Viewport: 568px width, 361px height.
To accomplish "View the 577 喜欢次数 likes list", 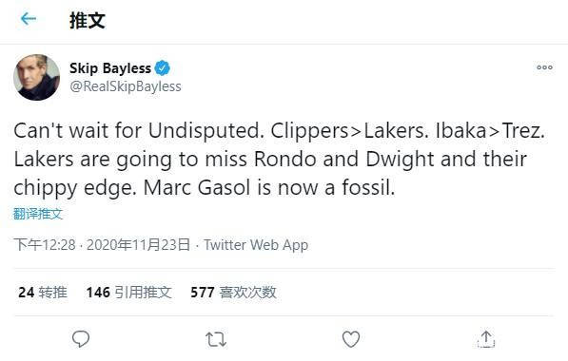I will pyautogui.click(x=234, y=293).
